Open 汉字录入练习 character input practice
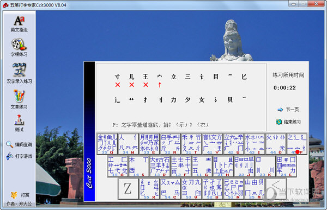 coord(19,73)
